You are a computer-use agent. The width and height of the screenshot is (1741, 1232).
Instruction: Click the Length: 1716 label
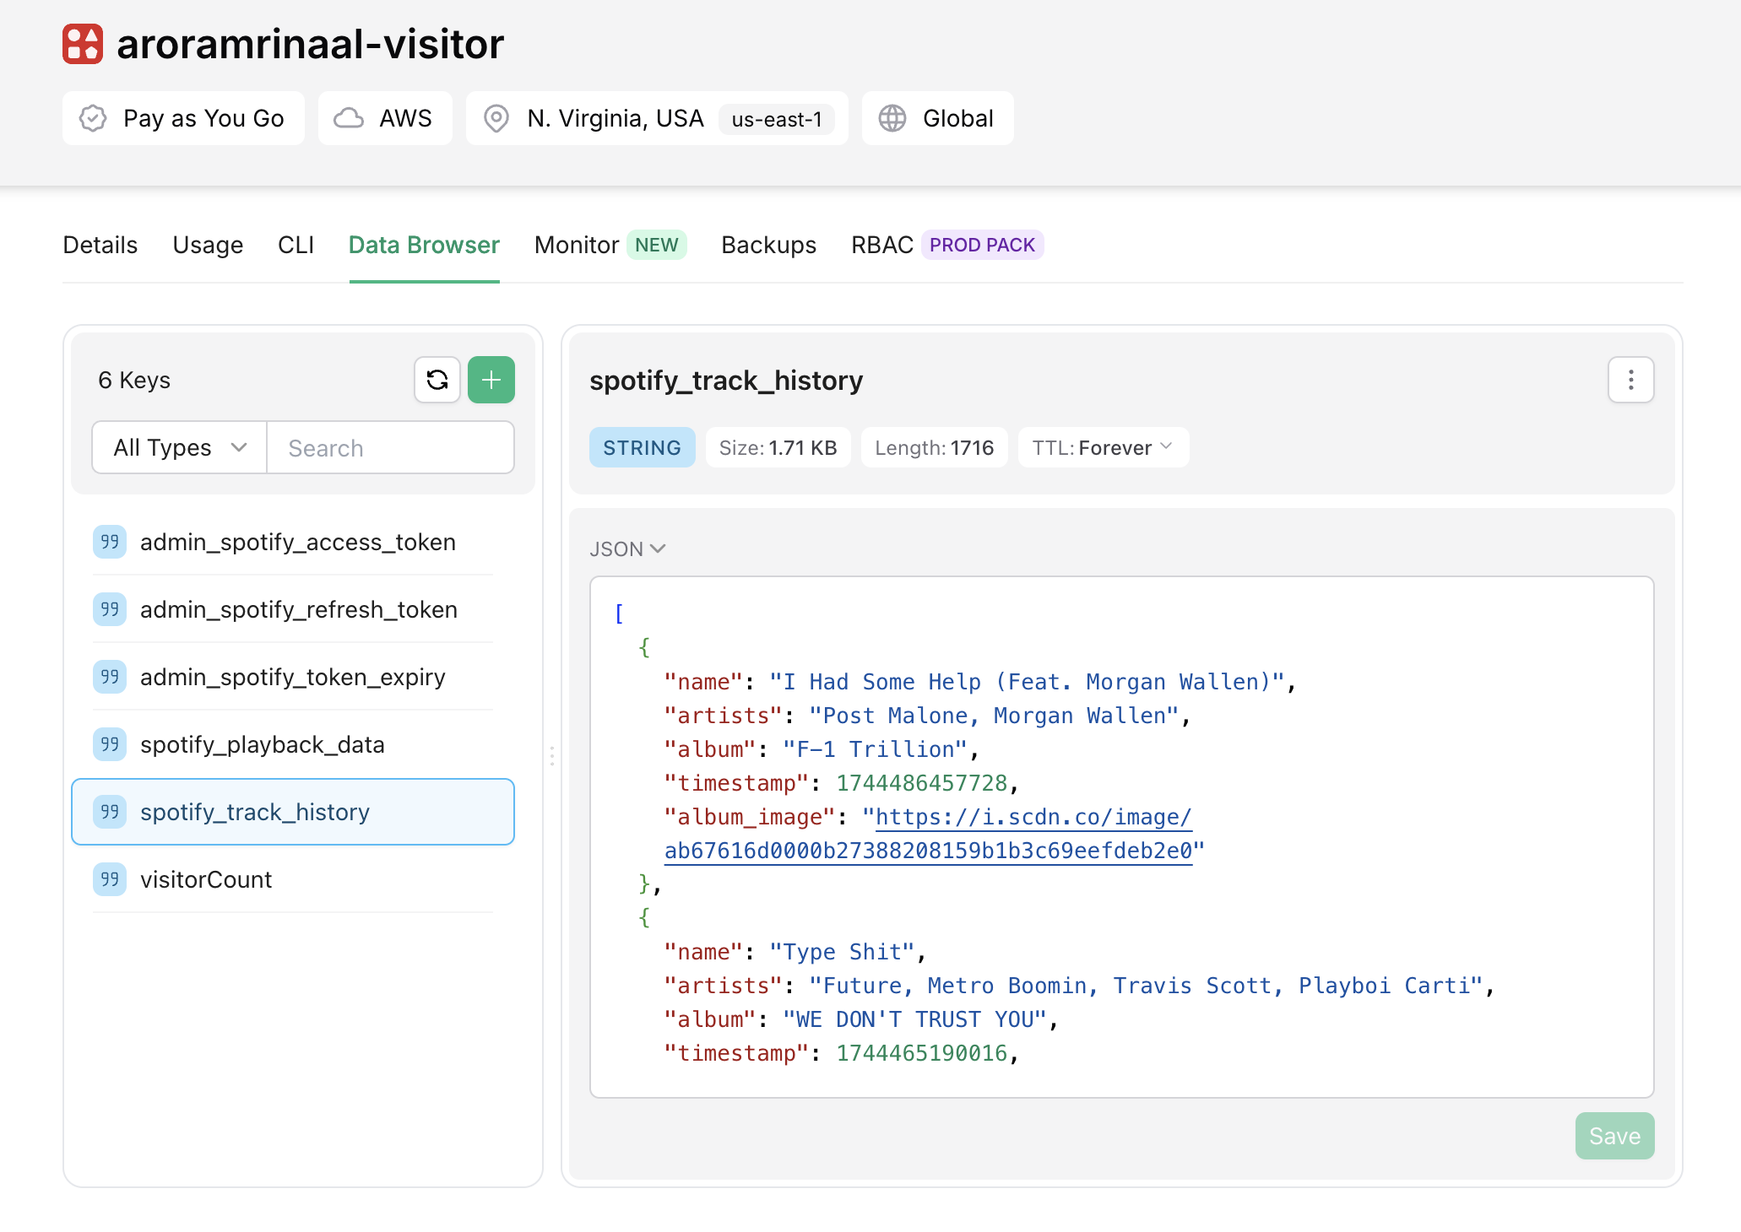coord(934,447)
